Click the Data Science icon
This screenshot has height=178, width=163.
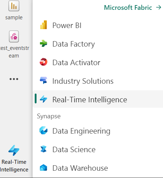click(x=43, y=149)
